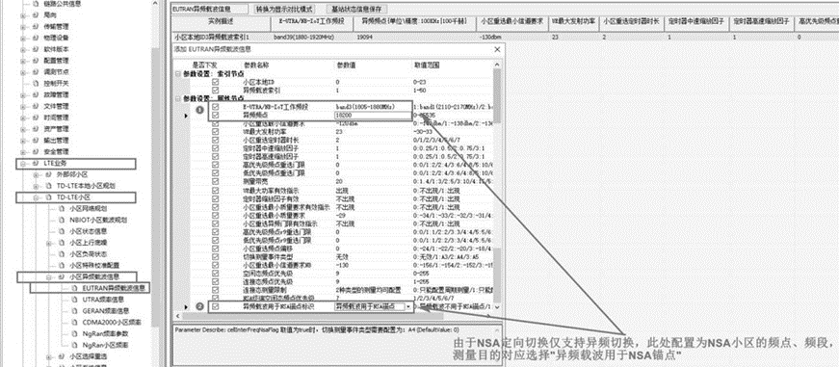
Task: Click the EUTRAN异频载波信息 title field
Action: (x=210, y=9)
